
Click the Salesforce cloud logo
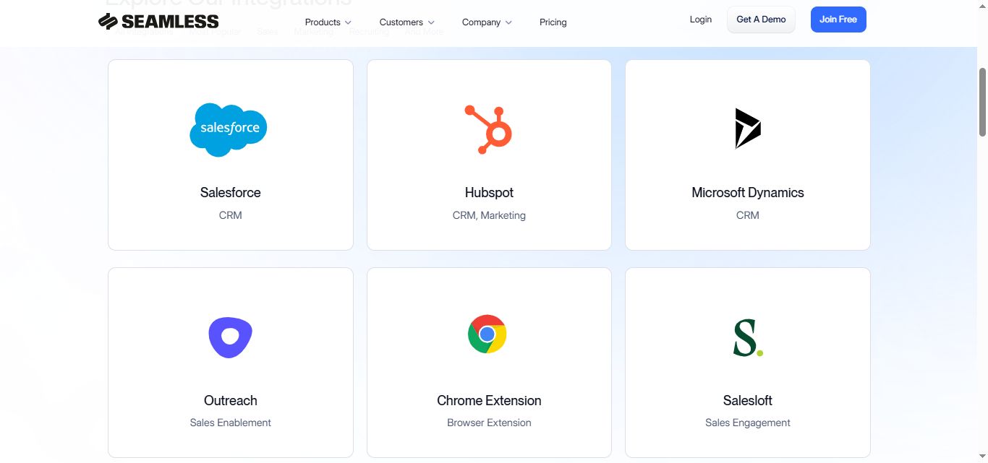[229, 129]
